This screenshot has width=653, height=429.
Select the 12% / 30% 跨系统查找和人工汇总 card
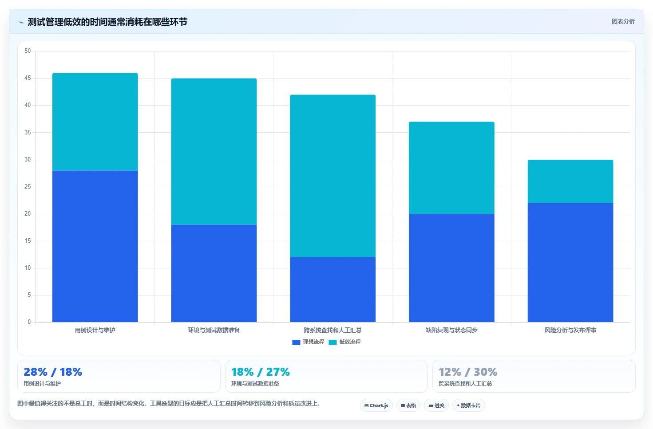click(534, 376)
